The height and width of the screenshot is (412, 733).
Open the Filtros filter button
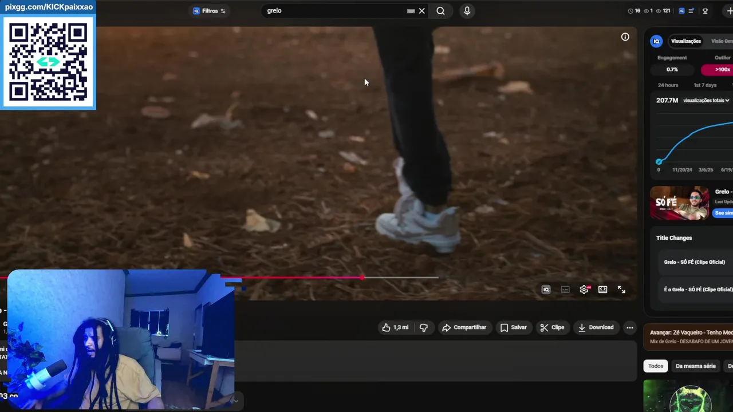coord(209,11)
